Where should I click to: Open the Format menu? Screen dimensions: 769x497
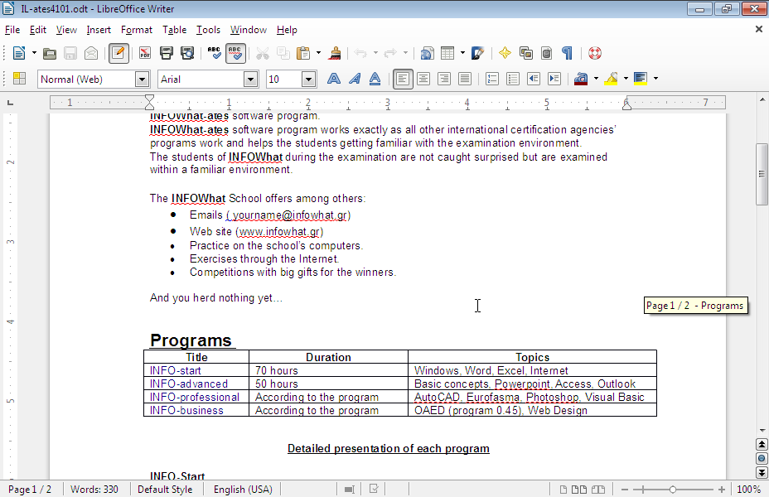tap(137, 30)
